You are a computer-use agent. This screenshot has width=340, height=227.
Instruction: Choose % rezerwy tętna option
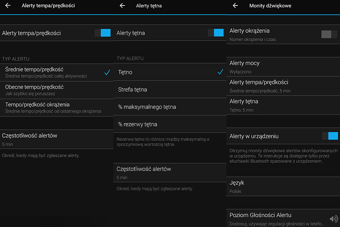(x=170, y=124)
